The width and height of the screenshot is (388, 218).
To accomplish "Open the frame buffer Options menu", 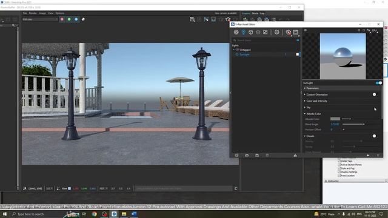I will point(59,13).
